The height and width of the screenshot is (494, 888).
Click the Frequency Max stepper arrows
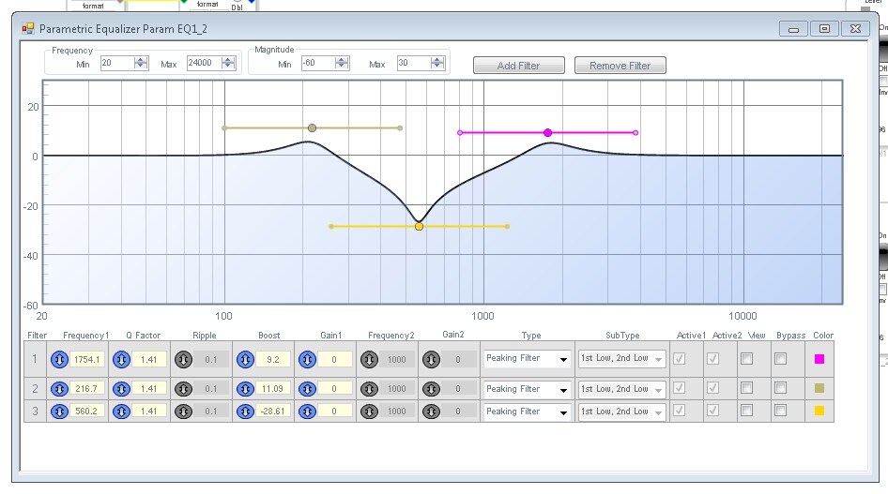coord(228,63)
